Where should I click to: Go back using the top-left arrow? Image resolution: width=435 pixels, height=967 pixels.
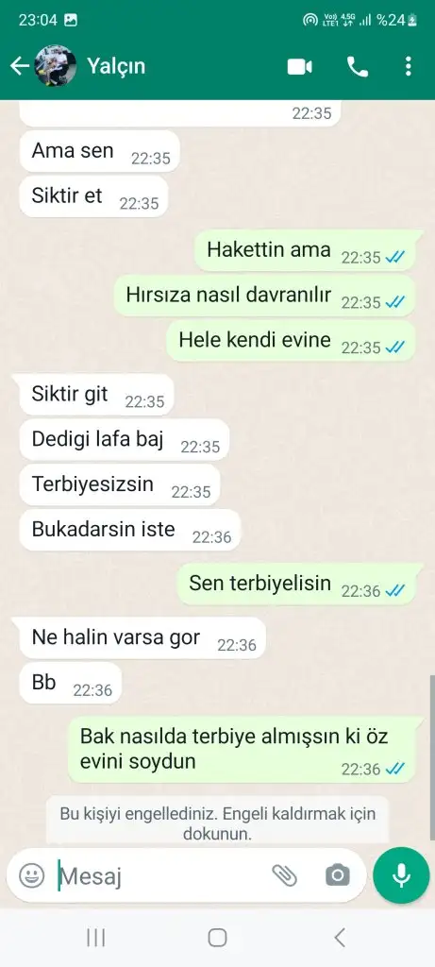20,66
